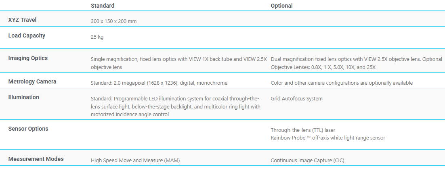Screen dimensions: 445x173
Task: Click the Color and other camera configurations text
Action: tap(342, 83)
